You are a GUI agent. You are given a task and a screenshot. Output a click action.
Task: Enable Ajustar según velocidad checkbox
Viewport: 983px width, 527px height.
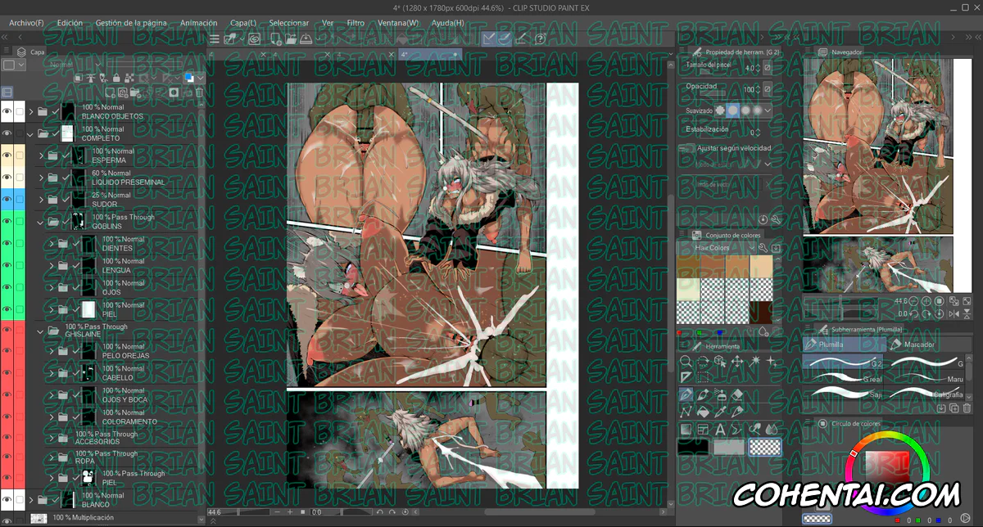[687, 149]
